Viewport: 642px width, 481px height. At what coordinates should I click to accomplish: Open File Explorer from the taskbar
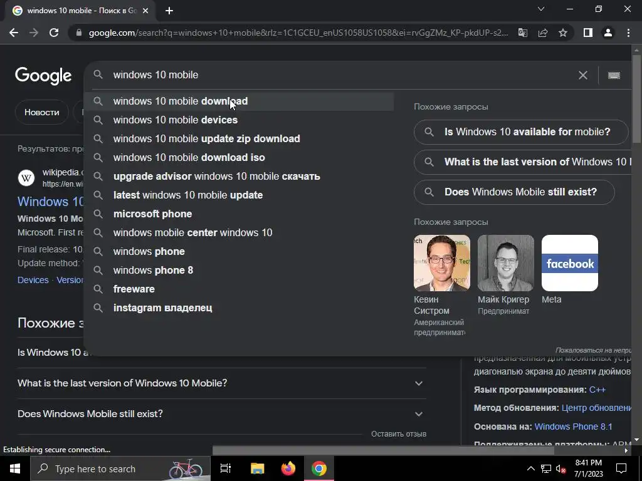point(258,468)
